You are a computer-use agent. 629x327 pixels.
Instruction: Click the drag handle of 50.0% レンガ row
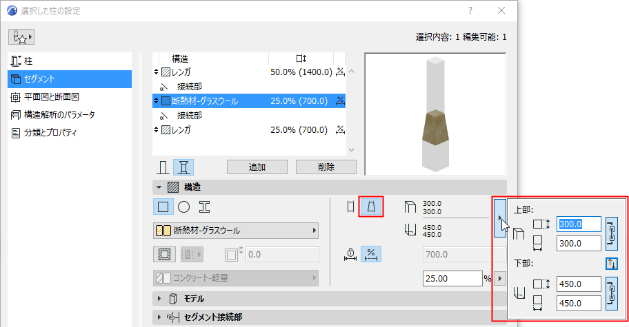pyautogui.click(x=156, y=72)
